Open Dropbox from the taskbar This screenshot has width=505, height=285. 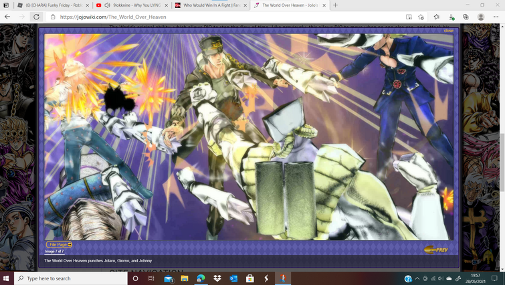[217, 278]
